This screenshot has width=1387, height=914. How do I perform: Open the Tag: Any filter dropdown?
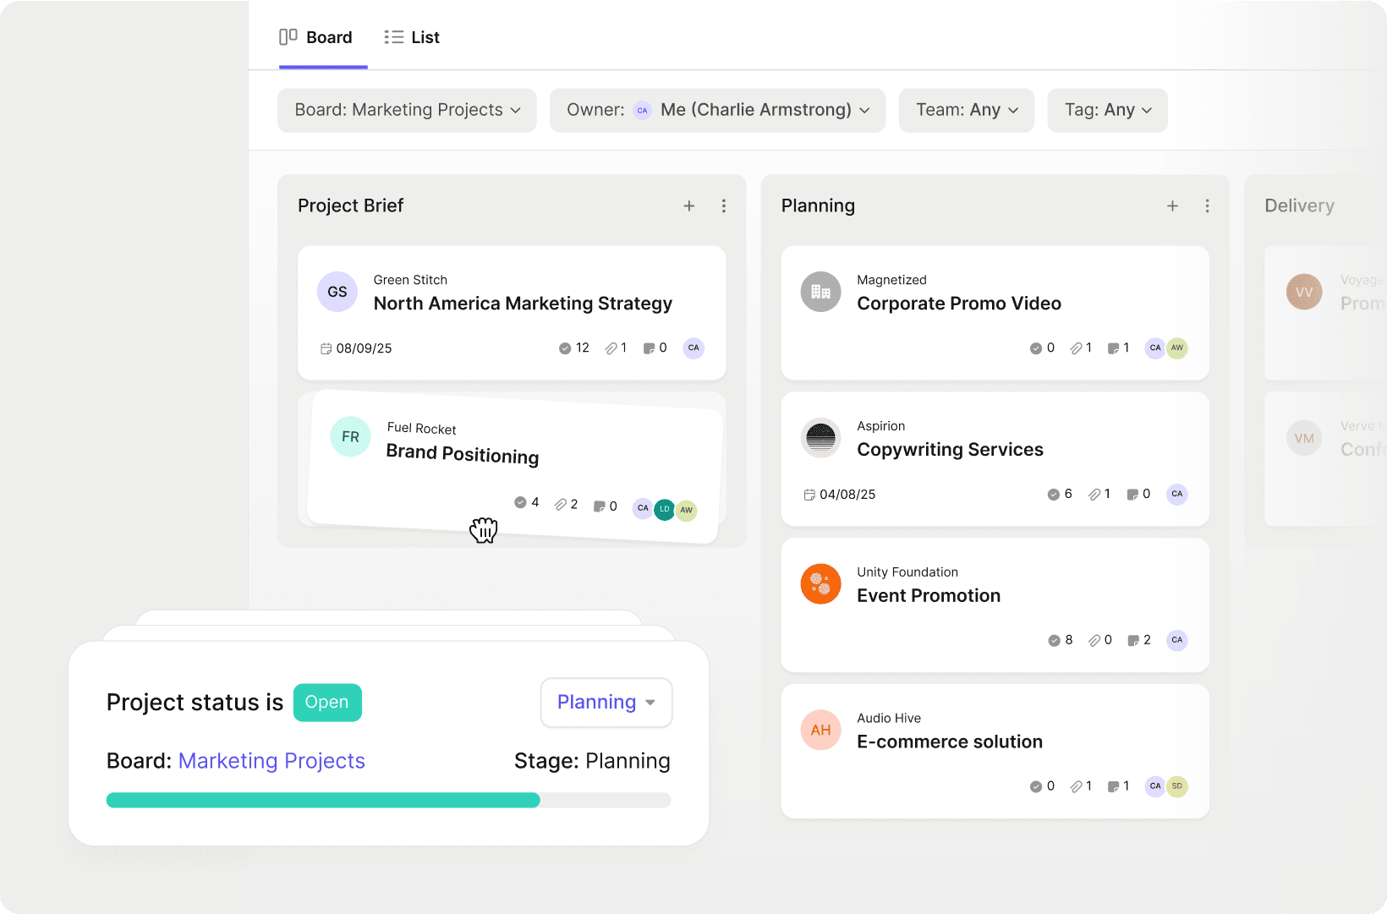pyautogui.click(x=1107, y=111)
